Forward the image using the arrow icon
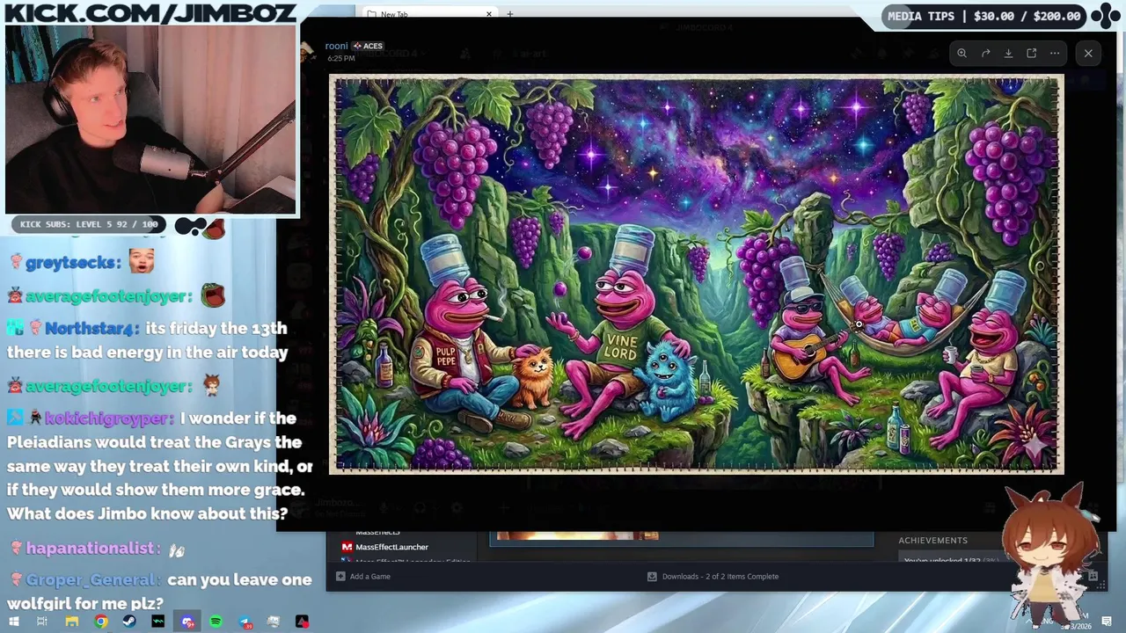 tap(985, 53)
